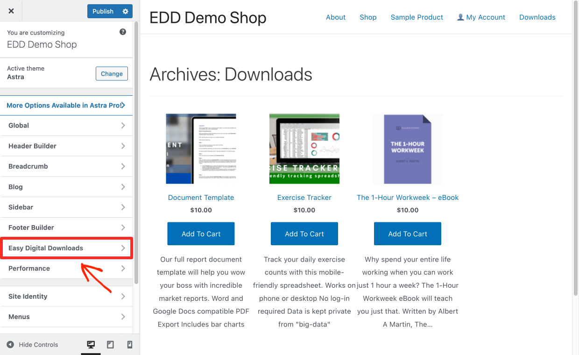Image resolution: width=579 pixels, height=355 pixels.
Task: Open the Exercise Tracker product link
Action: pos(304,198)
